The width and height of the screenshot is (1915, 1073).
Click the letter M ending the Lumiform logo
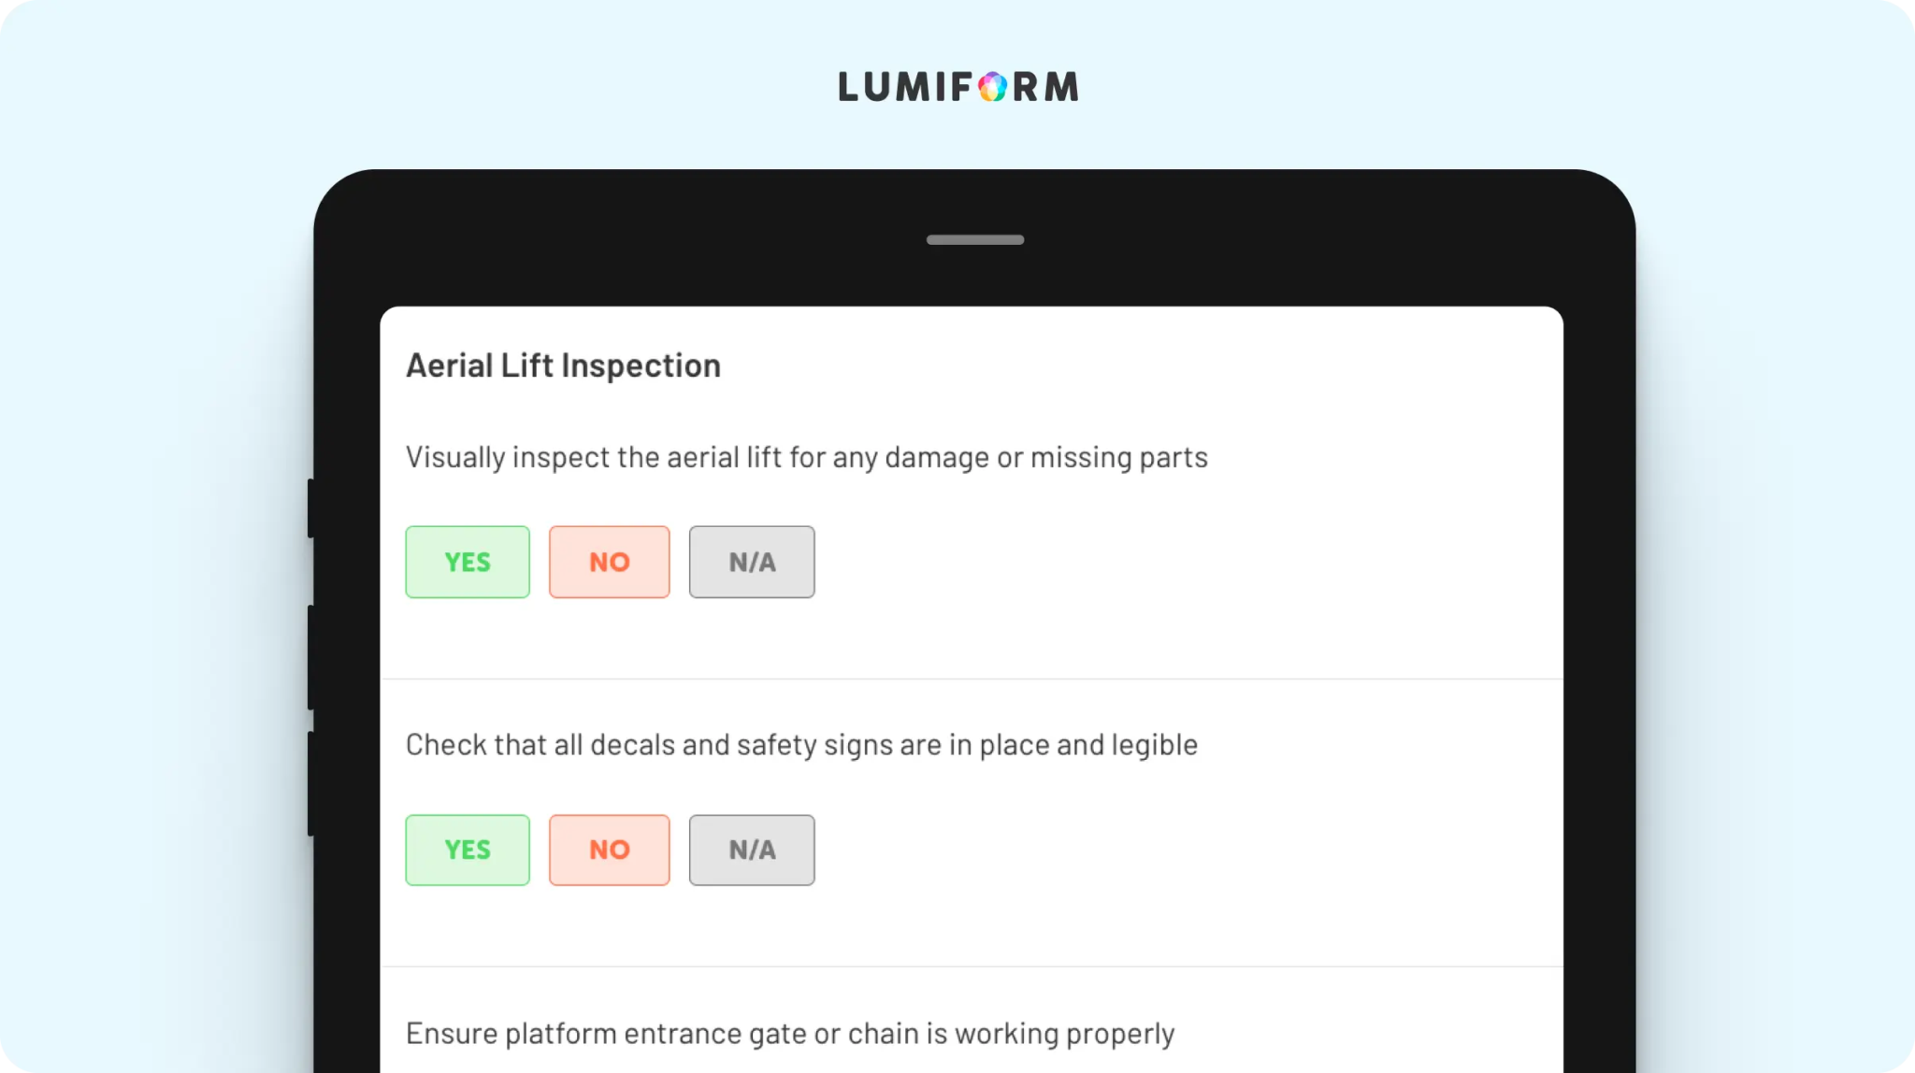point(1061,87)
